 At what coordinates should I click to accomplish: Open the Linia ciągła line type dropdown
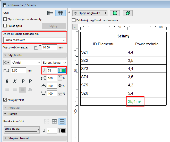[x=22, y=130]
